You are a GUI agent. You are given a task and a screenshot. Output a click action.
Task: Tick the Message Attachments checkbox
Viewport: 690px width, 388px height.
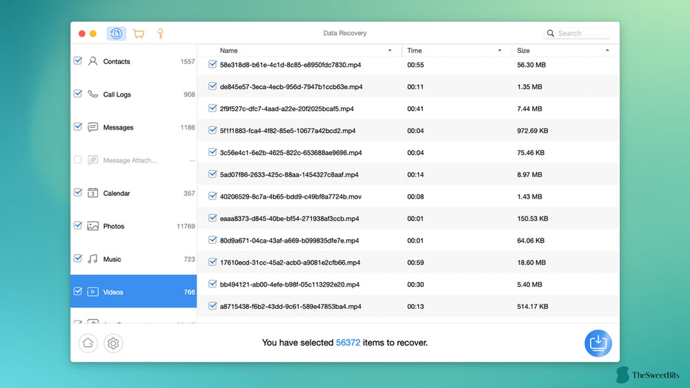tap(78, 159)
